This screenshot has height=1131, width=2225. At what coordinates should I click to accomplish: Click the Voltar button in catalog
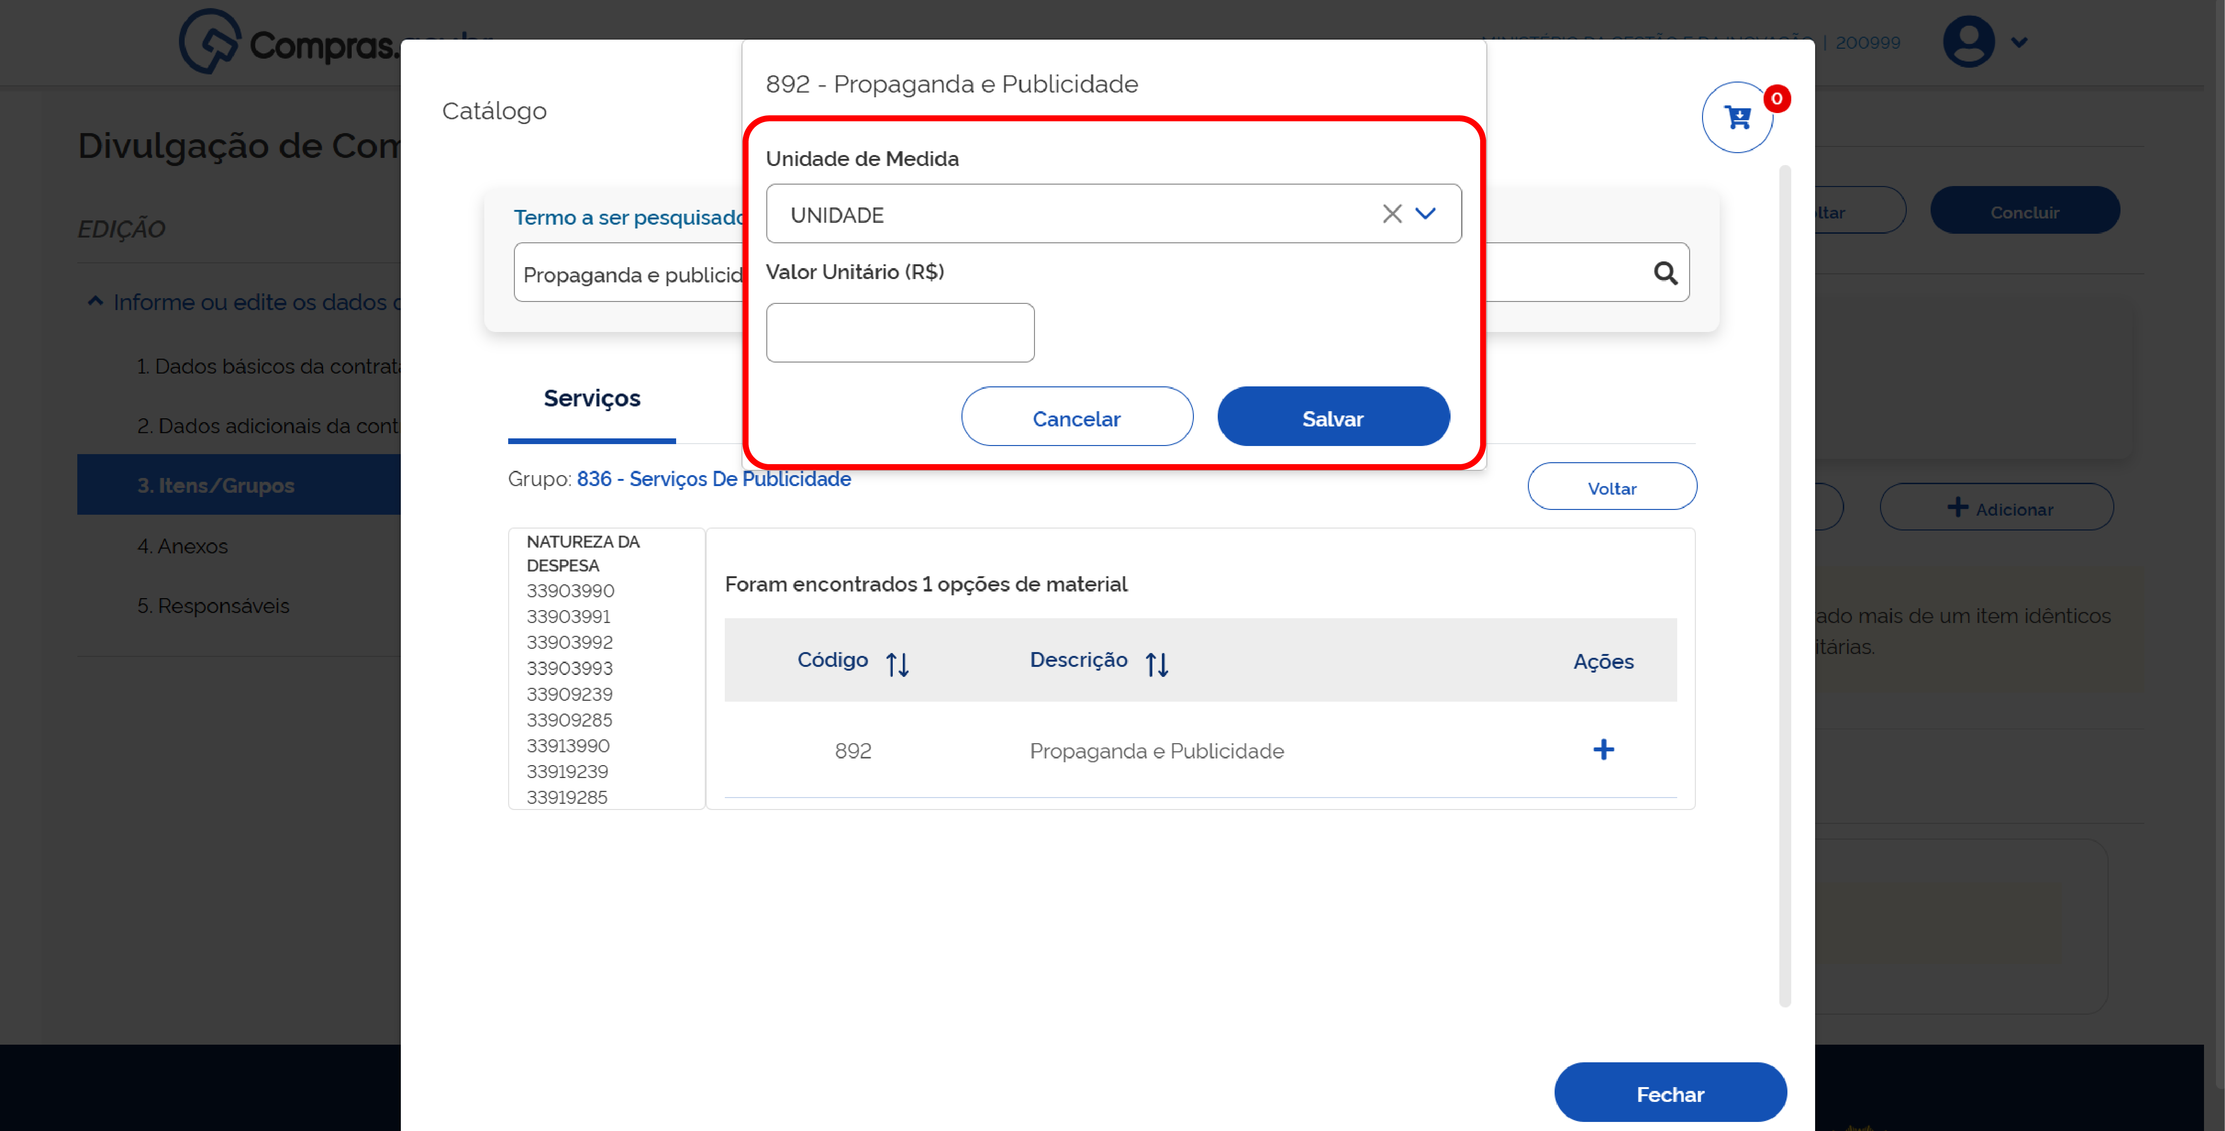click(1612, 487)
